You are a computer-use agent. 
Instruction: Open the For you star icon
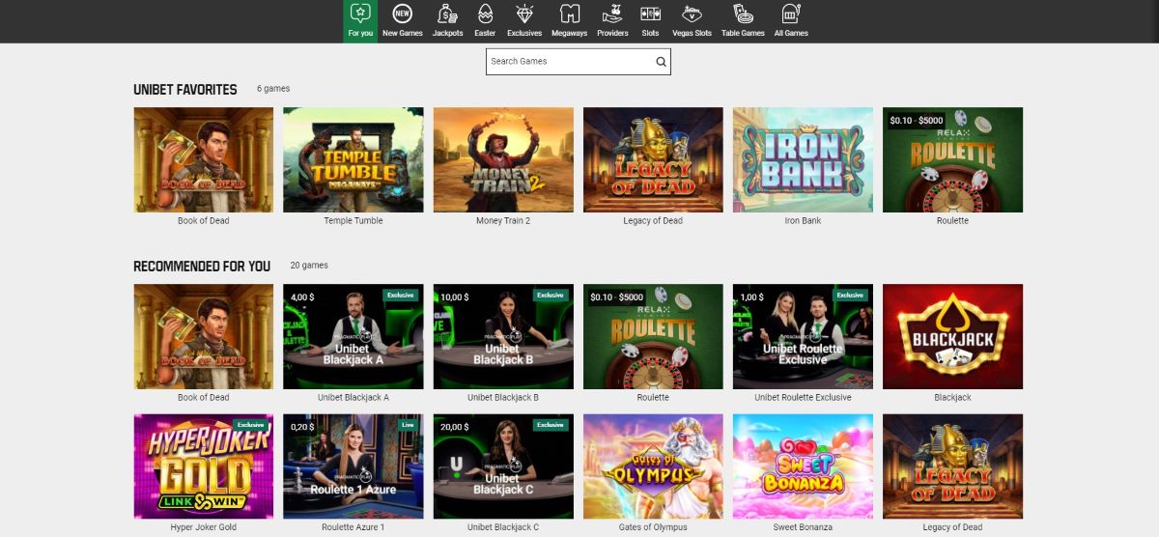pos(360,14)
